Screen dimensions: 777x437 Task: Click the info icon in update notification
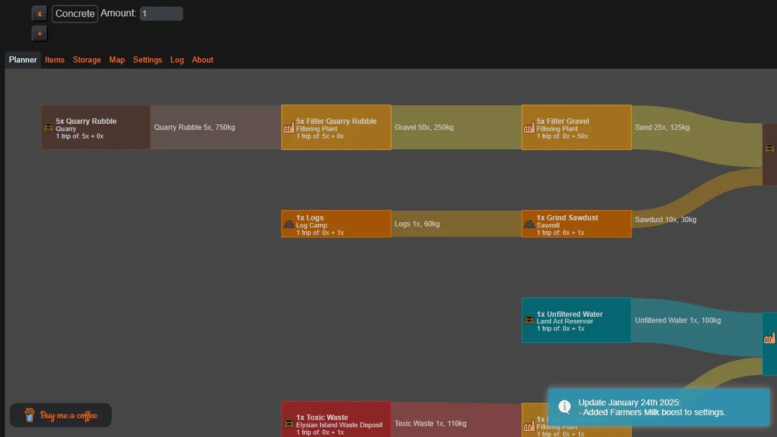click(x=565, y=407)
